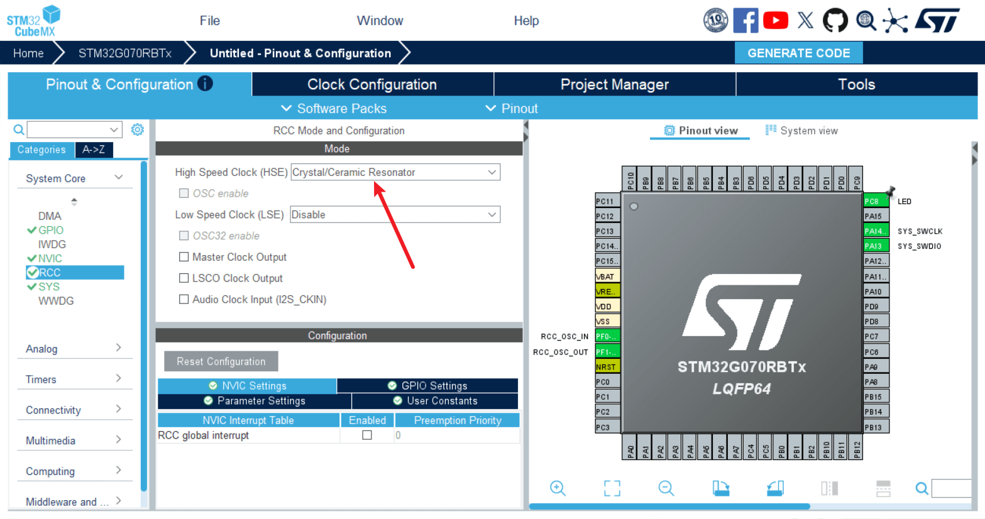Click the fit-to-screen pinout icon

click(612, 488)
